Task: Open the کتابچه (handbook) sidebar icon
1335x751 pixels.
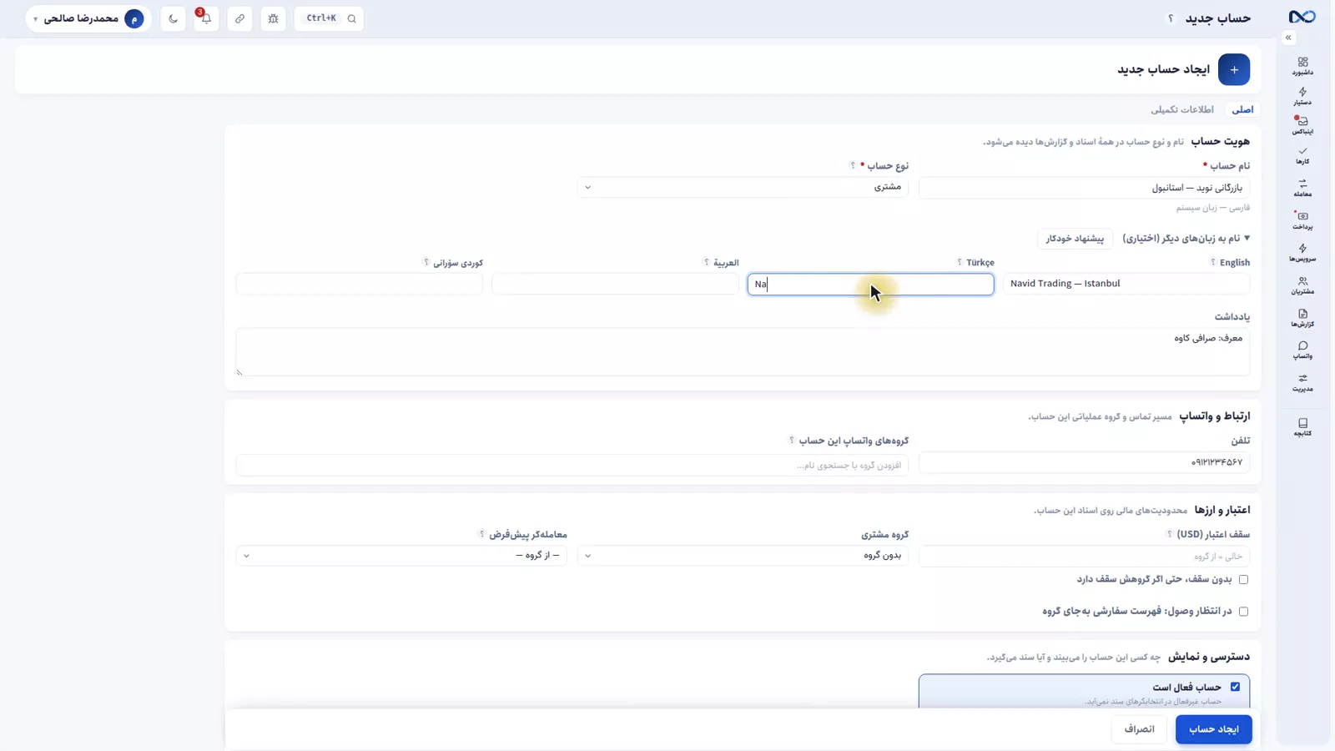Action: [x=1302, y=427]
